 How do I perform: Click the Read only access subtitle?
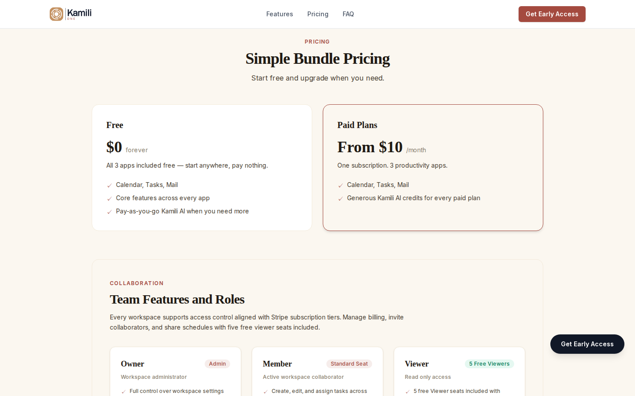click(x=428, y=377)
